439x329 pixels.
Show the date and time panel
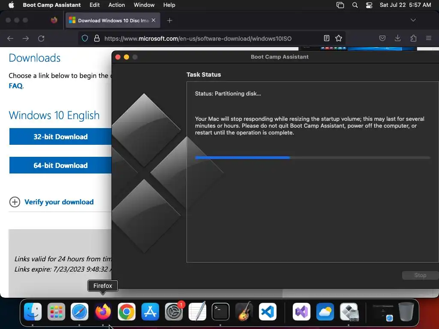pos(405,5)
